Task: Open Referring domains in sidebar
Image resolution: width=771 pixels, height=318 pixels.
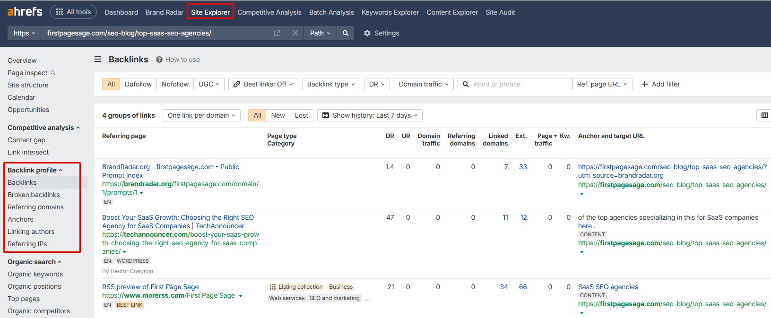Action: coord(35,207)
